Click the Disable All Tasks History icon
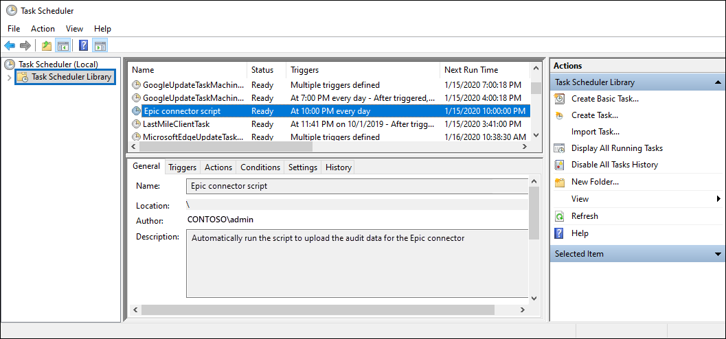The image size is (726, 339). [560, 165]
